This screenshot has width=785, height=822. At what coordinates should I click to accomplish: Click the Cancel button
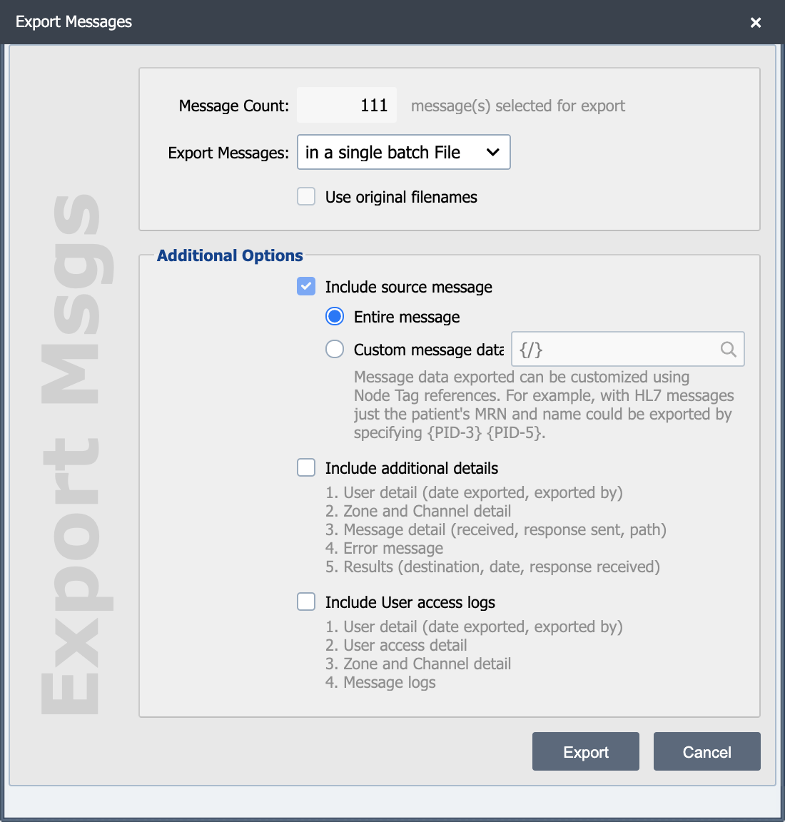point(707,752)
